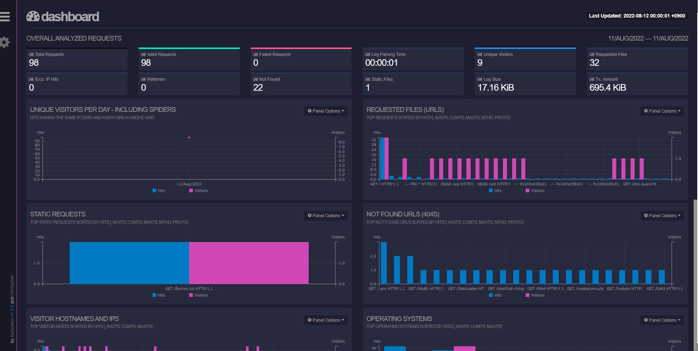Click the Tx. Amount chart icon
Screen dimensions: 698x351
click(592, 79)
